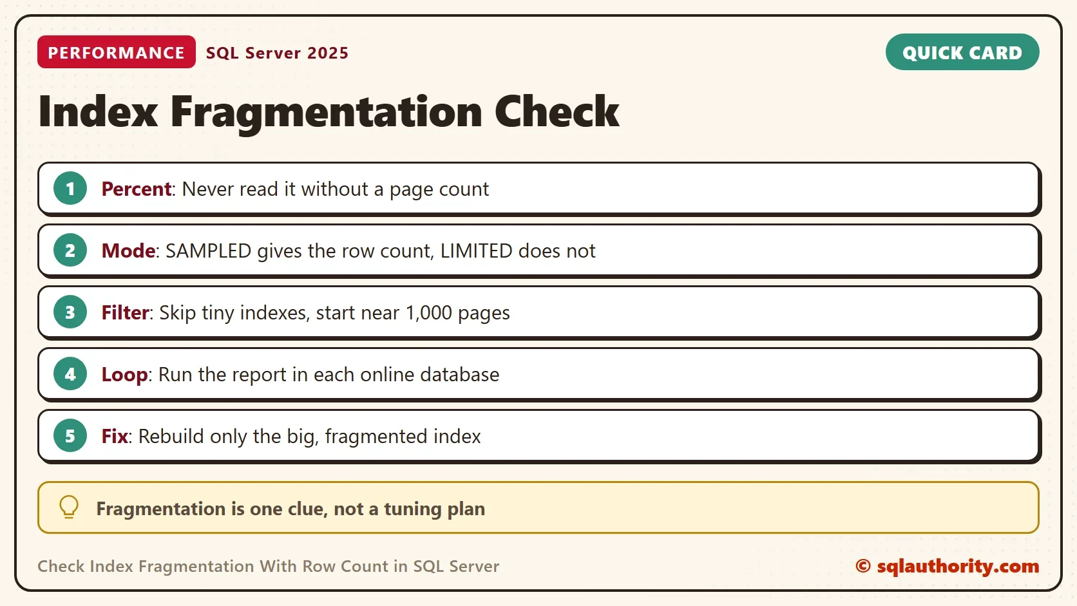The height and width of the screenshot is (606, 1077).
Task: Click 'Run the report in each online database'
Action: point(329,375)
